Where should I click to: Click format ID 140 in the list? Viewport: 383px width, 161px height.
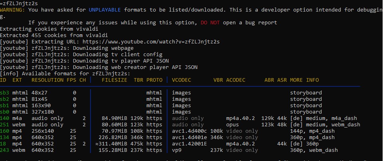point(4,118)
